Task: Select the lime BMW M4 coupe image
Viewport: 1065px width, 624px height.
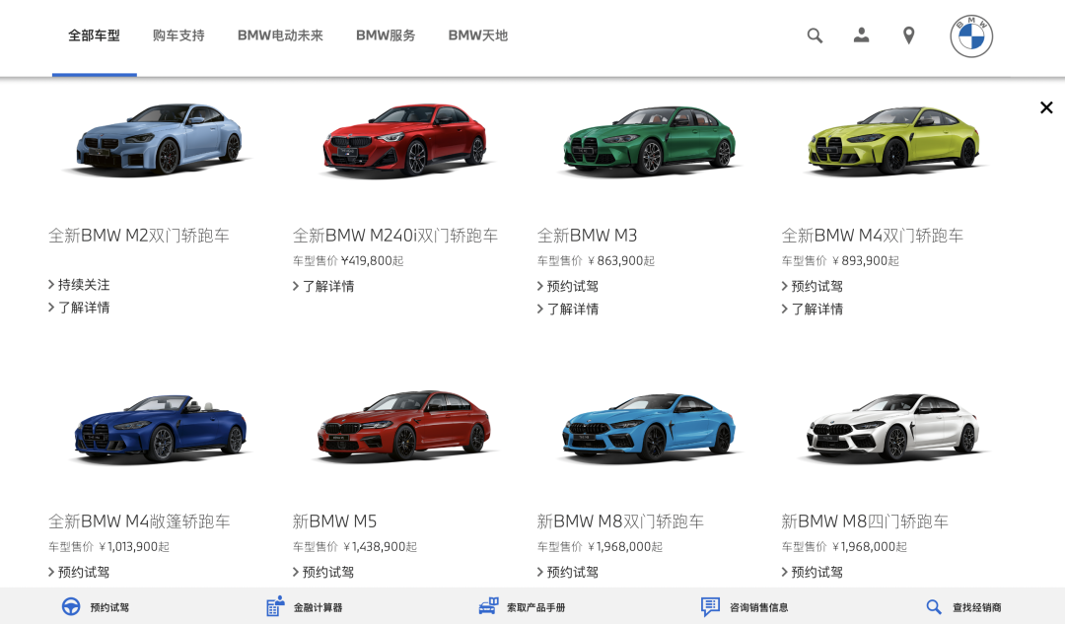Action: tap(893, 140)
